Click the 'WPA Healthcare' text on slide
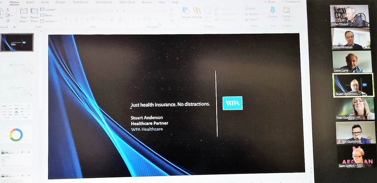Image resolution: width=377 pixels, height=183 pixels. (x=147, y=129)
